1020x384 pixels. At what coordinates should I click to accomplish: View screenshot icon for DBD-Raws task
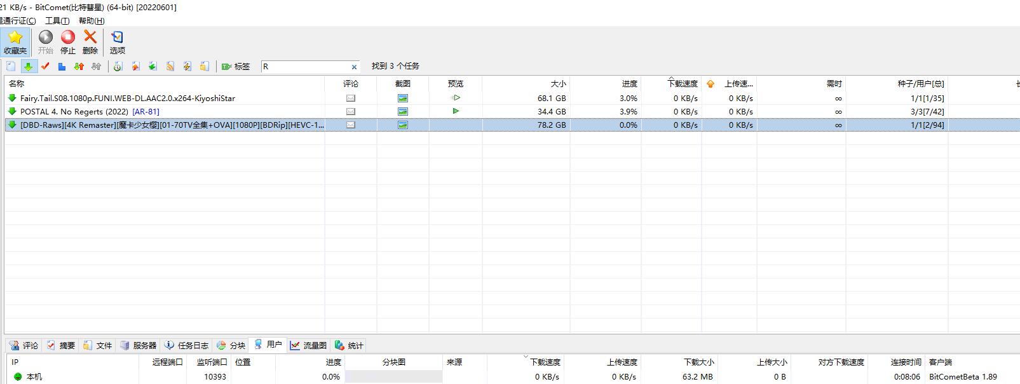click(402, 125)
